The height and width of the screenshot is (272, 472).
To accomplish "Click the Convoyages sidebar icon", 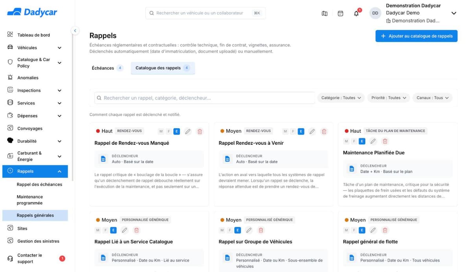I will (10, 128).
